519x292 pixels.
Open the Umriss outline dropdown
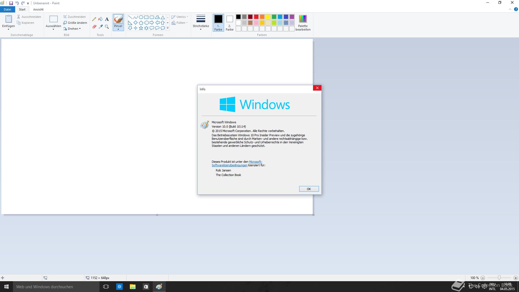pyautogui.click(x=180, y=17)
